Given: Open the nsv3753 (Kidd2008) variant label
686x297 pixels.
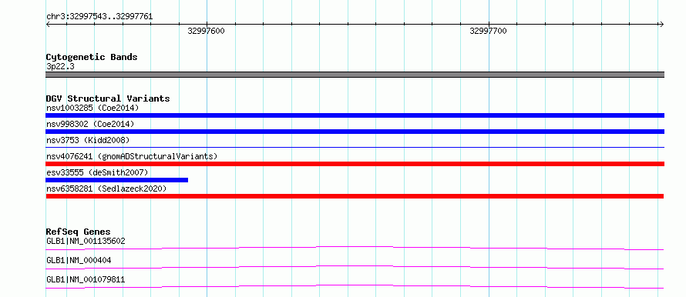Looking at the screenshot, I should [x=88, y=140].
